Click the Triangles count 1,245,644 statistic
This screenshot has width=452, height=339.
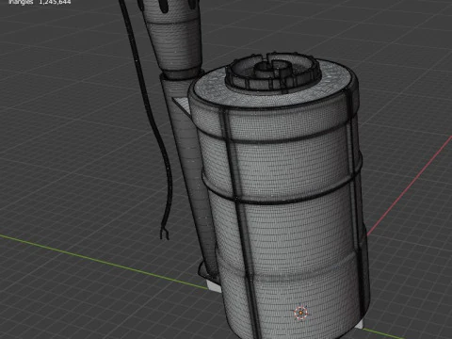(40, 2)
